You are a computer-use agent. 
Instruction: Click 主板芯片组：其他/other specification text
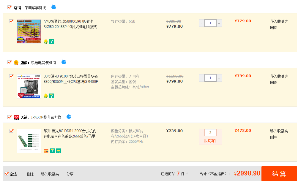tap(130, 87)
